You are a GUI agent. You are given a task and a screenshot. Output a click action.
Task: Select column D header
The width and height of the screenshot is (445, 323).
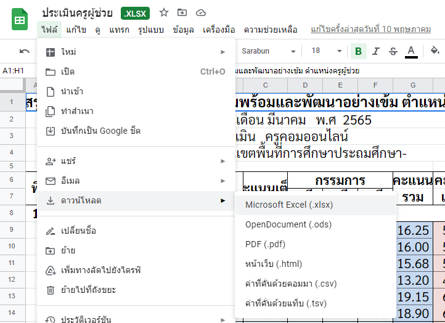point(305,85)
